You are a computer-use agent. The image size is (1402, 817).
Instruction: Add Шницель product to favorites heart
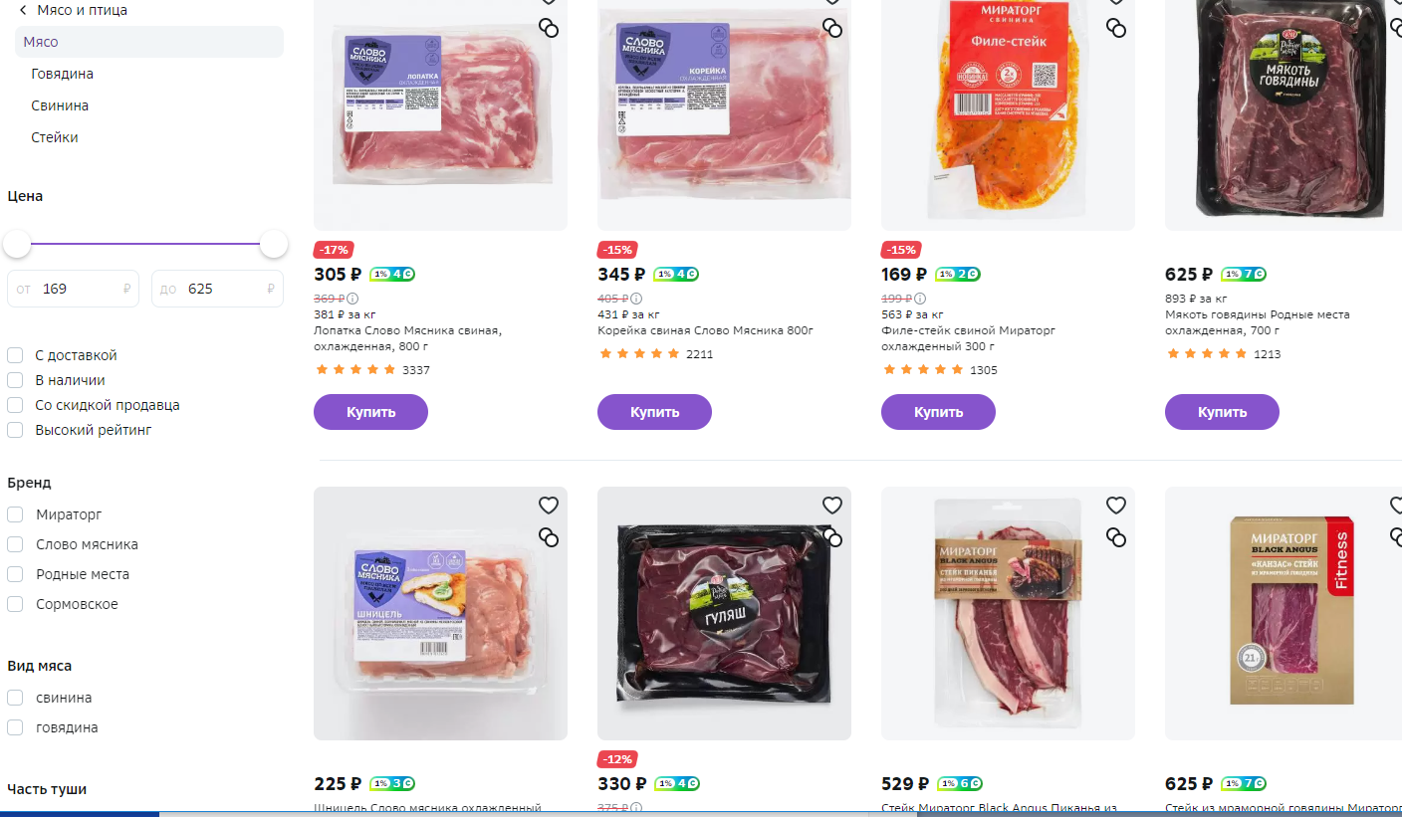tap(549, 506)
